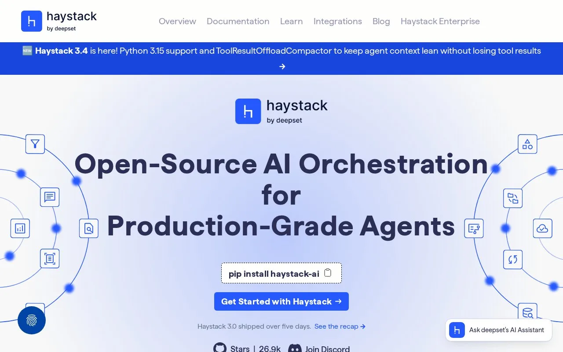Click the cloud check icon on right orbit
The width and height of the screenshot is (563, 352).
click(x=543, y=228)
